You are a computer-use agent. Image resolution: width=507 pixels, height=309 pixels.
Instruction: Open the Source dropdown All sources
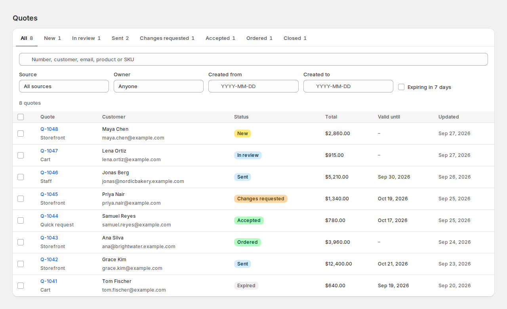pyautogui.click(x=64, y=86)
